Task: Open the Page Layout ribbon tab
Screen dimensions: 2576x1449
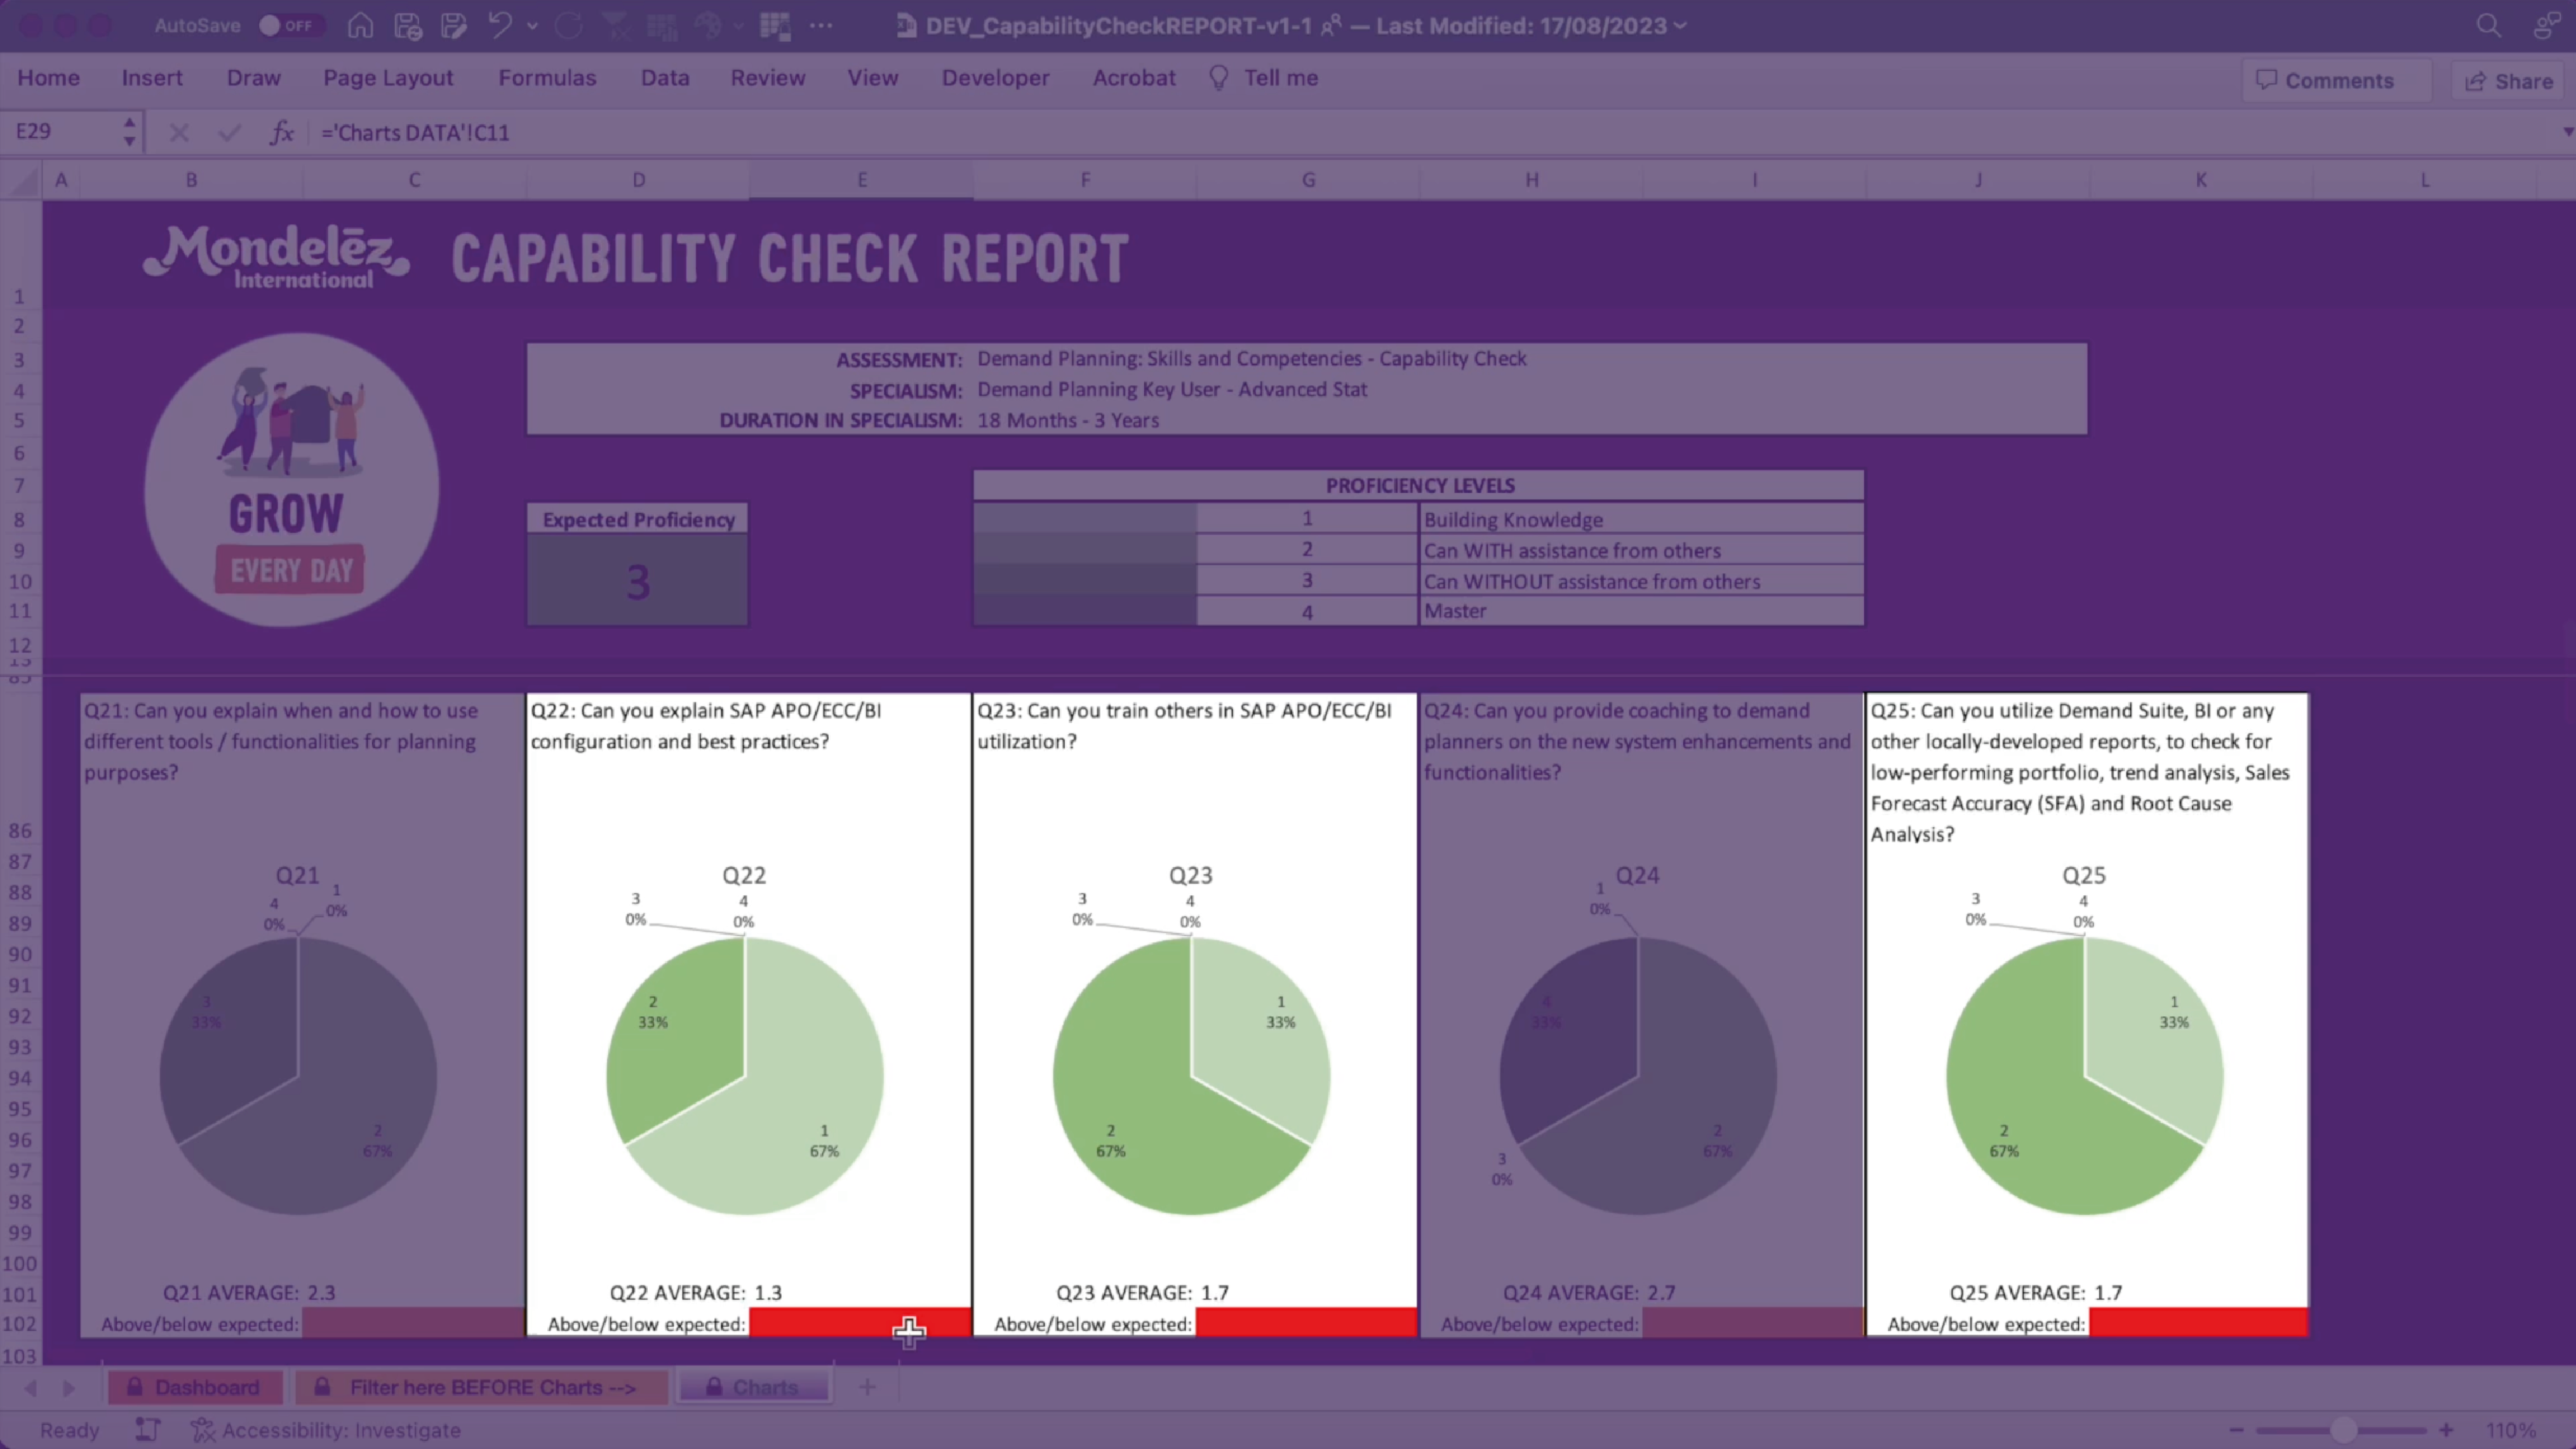Action: coord(388,78)
